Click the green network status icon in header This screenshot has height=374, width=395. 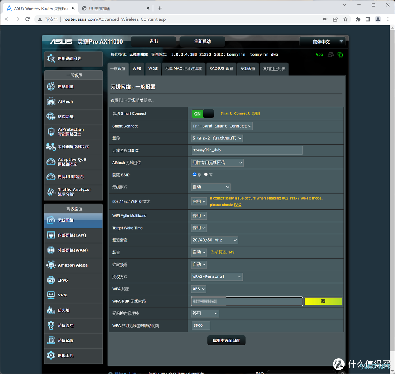point(340,55)
